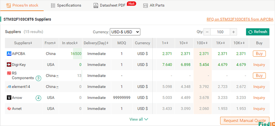This screenshot has width=275, height=126.
Task: Click the 7.640 price in Digi-Key row
Action: coord(167,65)
